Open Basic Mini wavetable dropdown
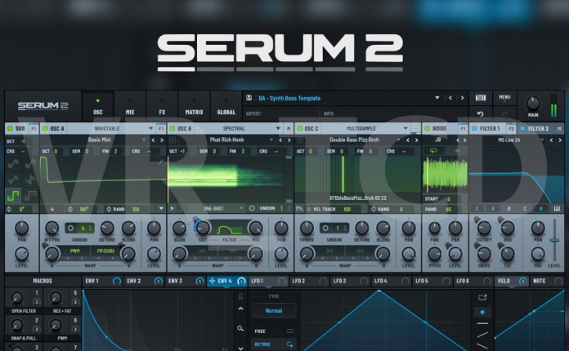Screen dimensions: 569x351 144,140
